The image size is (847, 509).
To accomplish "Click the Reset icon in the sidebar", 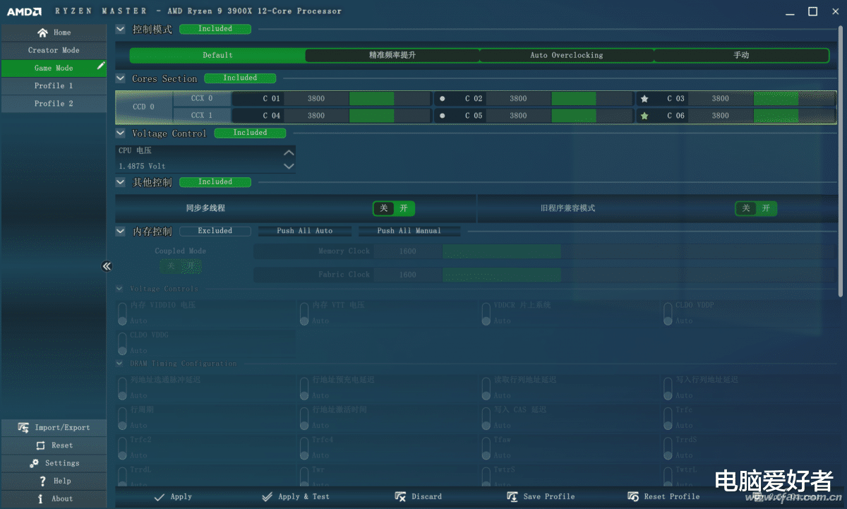I will pos(40,445).
